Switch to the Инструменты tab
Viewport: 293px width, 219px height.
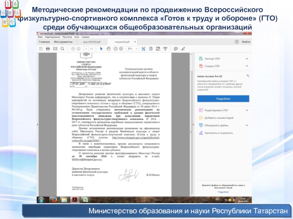pyautogui.click(x=63, y=42)
